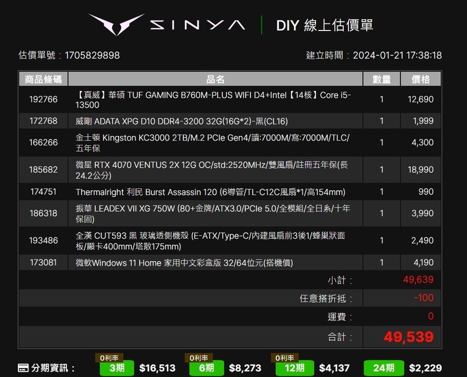This screenshot has width=467, height=377.
Task: Click Windows 11 Home product name
Action: pos(184,263)
